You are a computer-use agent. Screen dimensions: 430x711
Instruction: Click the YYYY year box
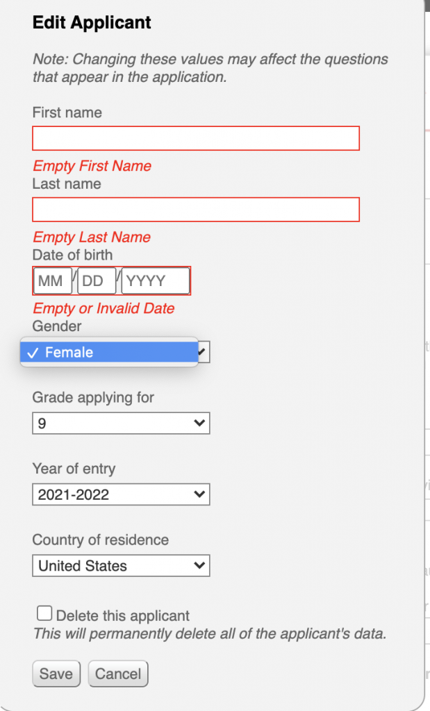(156, 281)
